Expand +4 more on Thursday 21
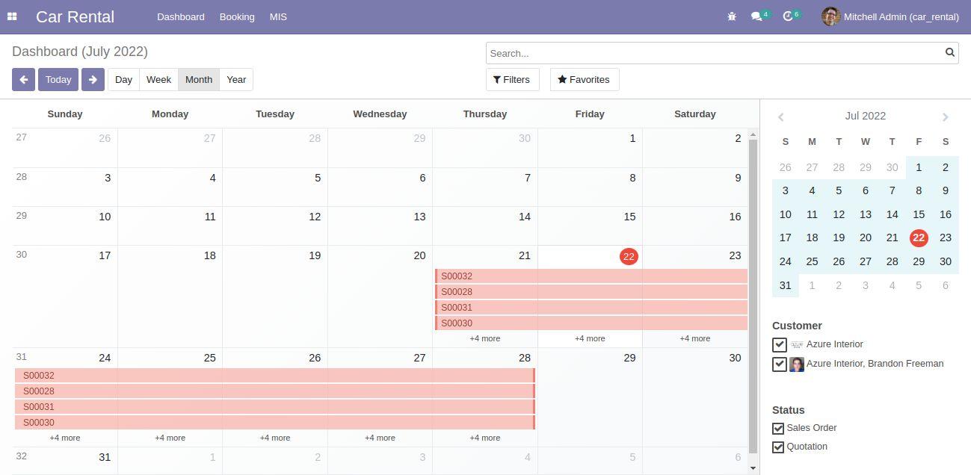This screenshot has height=475, width=971. [x=485, y=338]
